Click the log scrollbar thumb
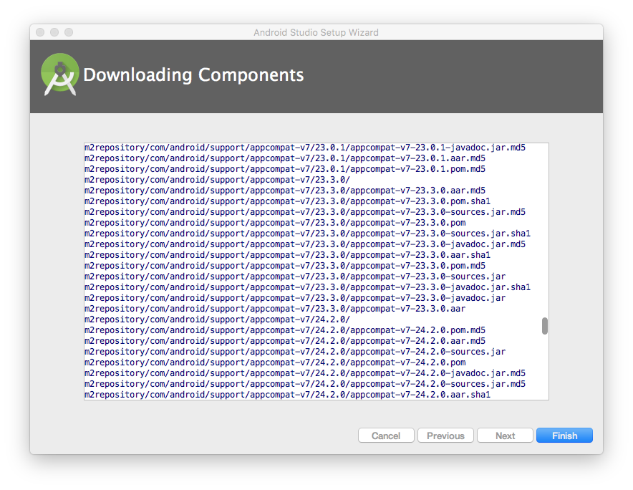The height and width of the screenshot is (490, 633). click(x=545, y=326)
